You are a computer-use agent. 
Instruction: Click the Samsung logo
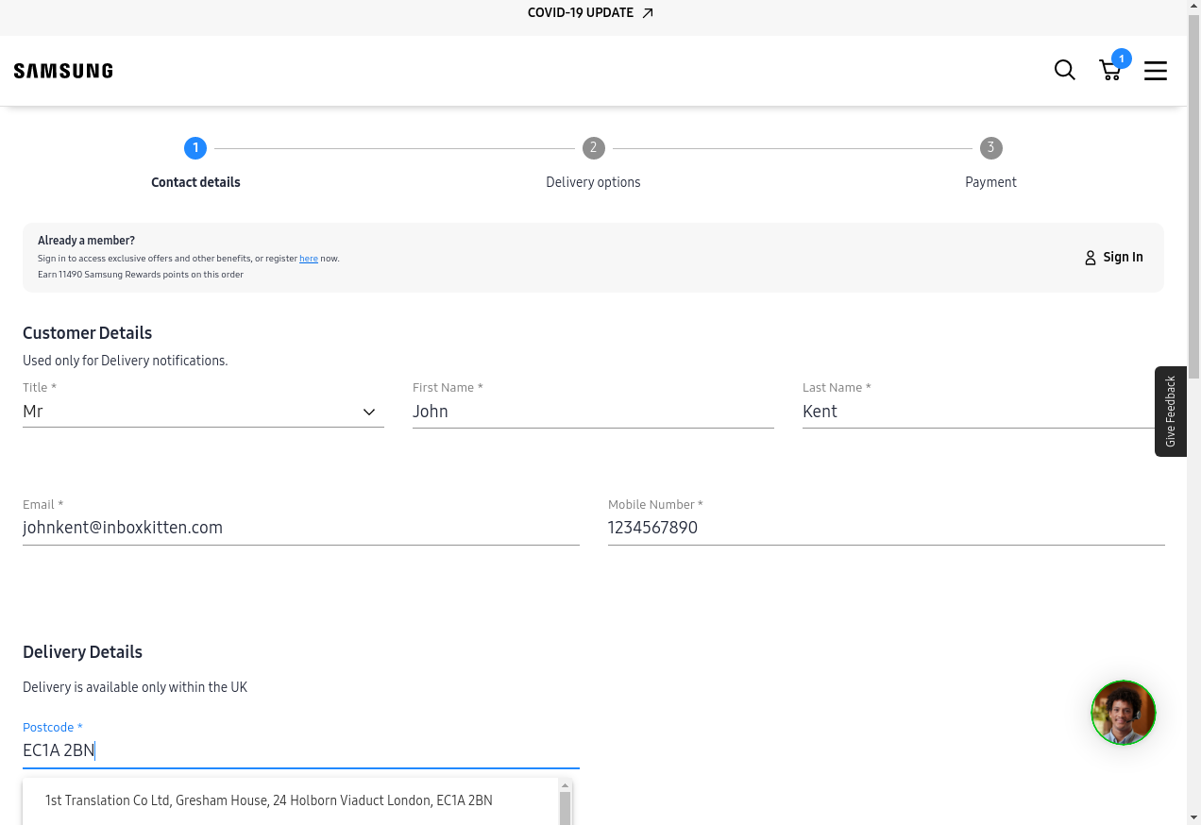63,71
